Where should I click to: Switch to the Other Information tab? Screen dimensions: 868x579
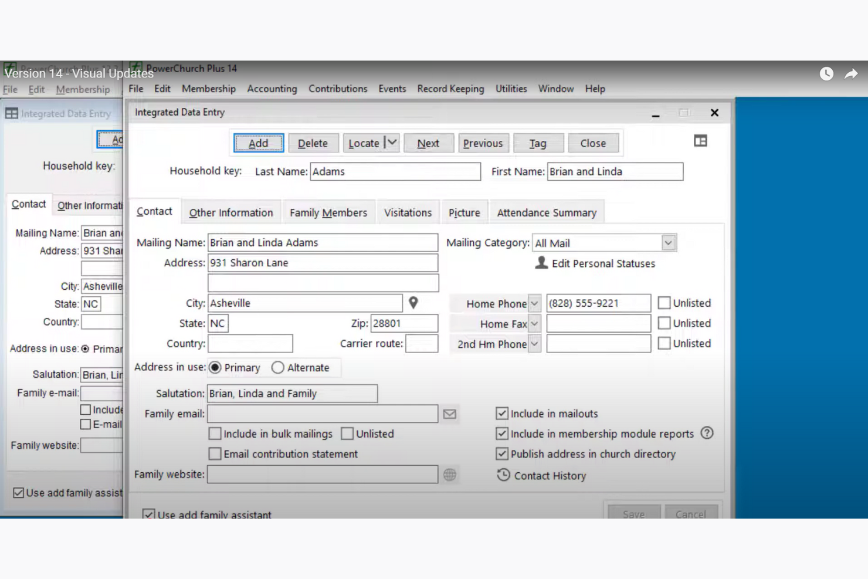pyautogui.click(x=231, y=212)
